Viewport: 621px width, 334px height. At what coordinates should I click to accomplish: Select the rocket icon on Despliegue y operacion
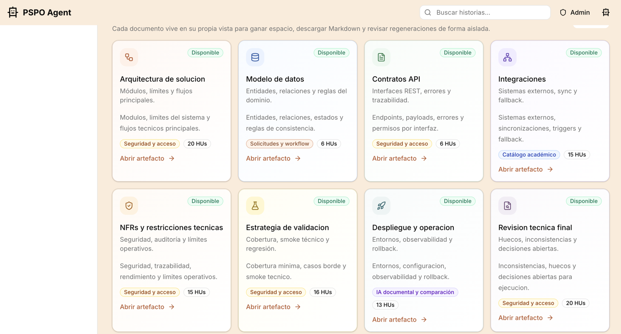pyautogui.click(x=381, y=205)
